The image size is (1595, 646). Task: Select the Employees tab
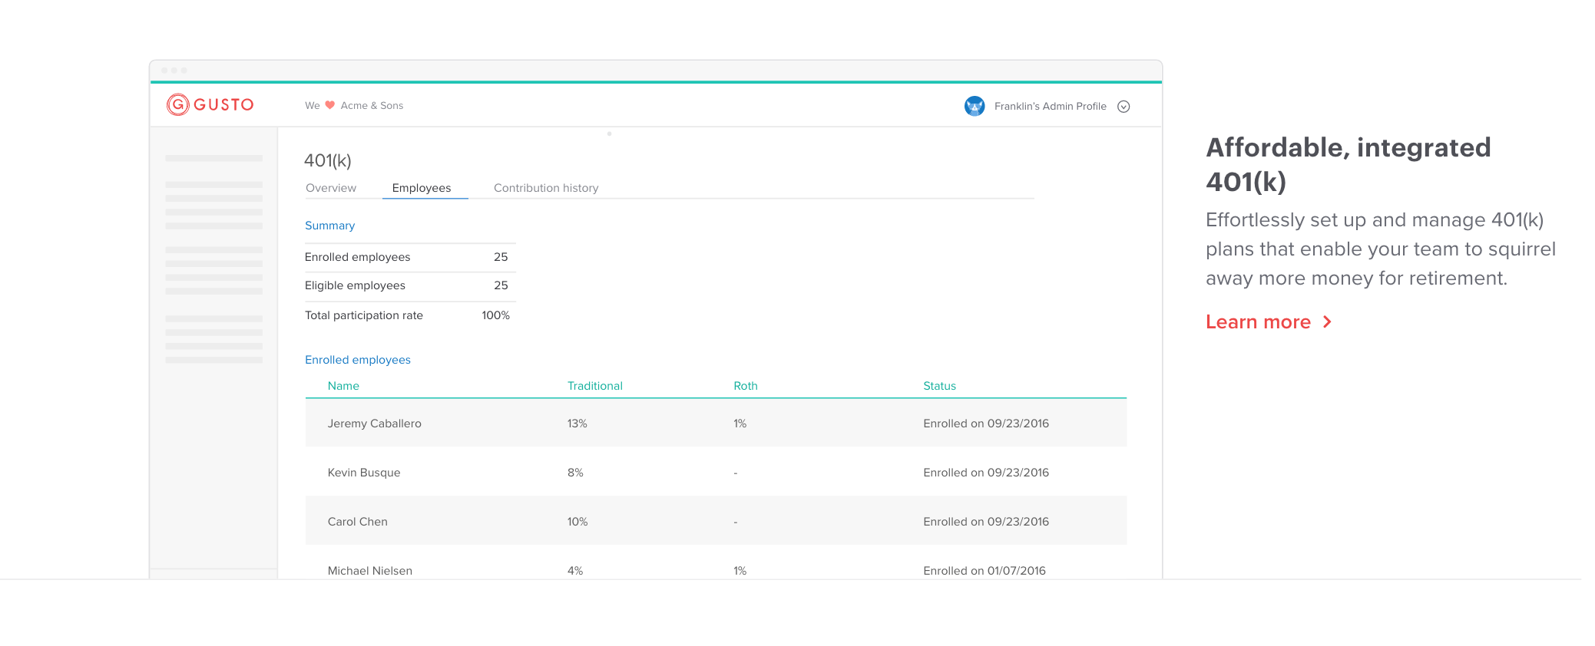coord(422,188)
